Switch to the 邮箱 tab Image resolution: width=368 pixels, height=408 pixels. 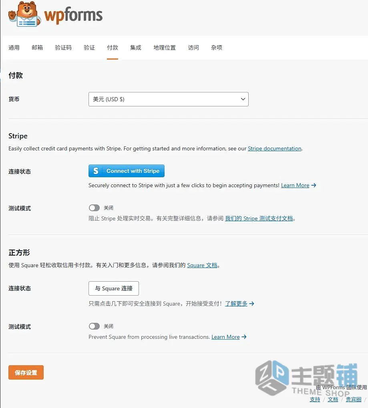(37, 48)
